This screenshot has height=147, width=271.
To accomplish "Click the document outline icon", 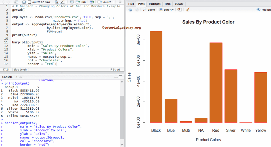I will tap(120, 2).
